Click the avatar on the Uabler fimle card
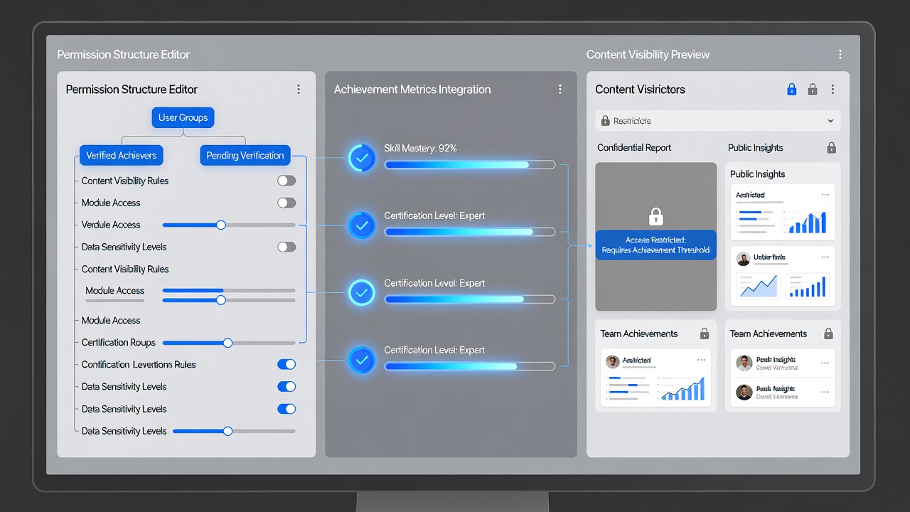The image size is (910, 512). click(744, 260)
